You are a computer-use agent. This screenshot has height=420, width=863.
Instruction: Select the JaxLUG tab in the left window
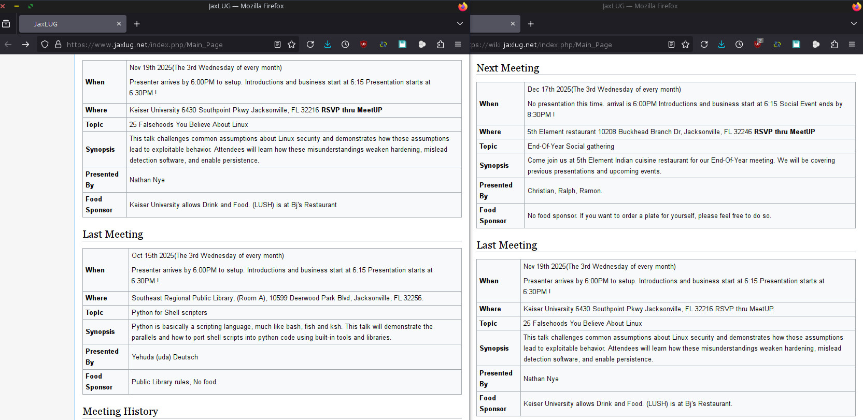[x=67, y=24]
